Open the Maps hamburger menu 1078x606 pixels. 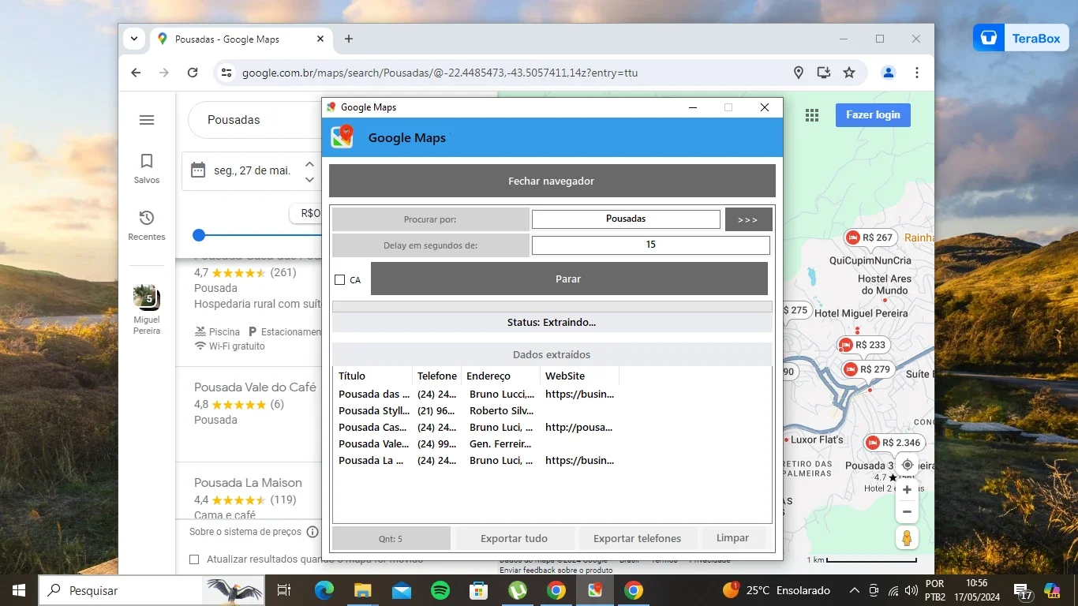point(147,120)
